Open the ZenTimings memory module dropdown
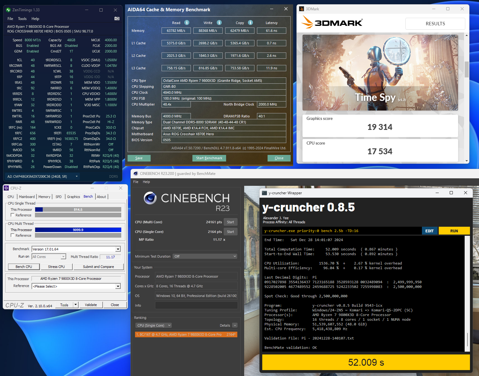 coord(42,176)
